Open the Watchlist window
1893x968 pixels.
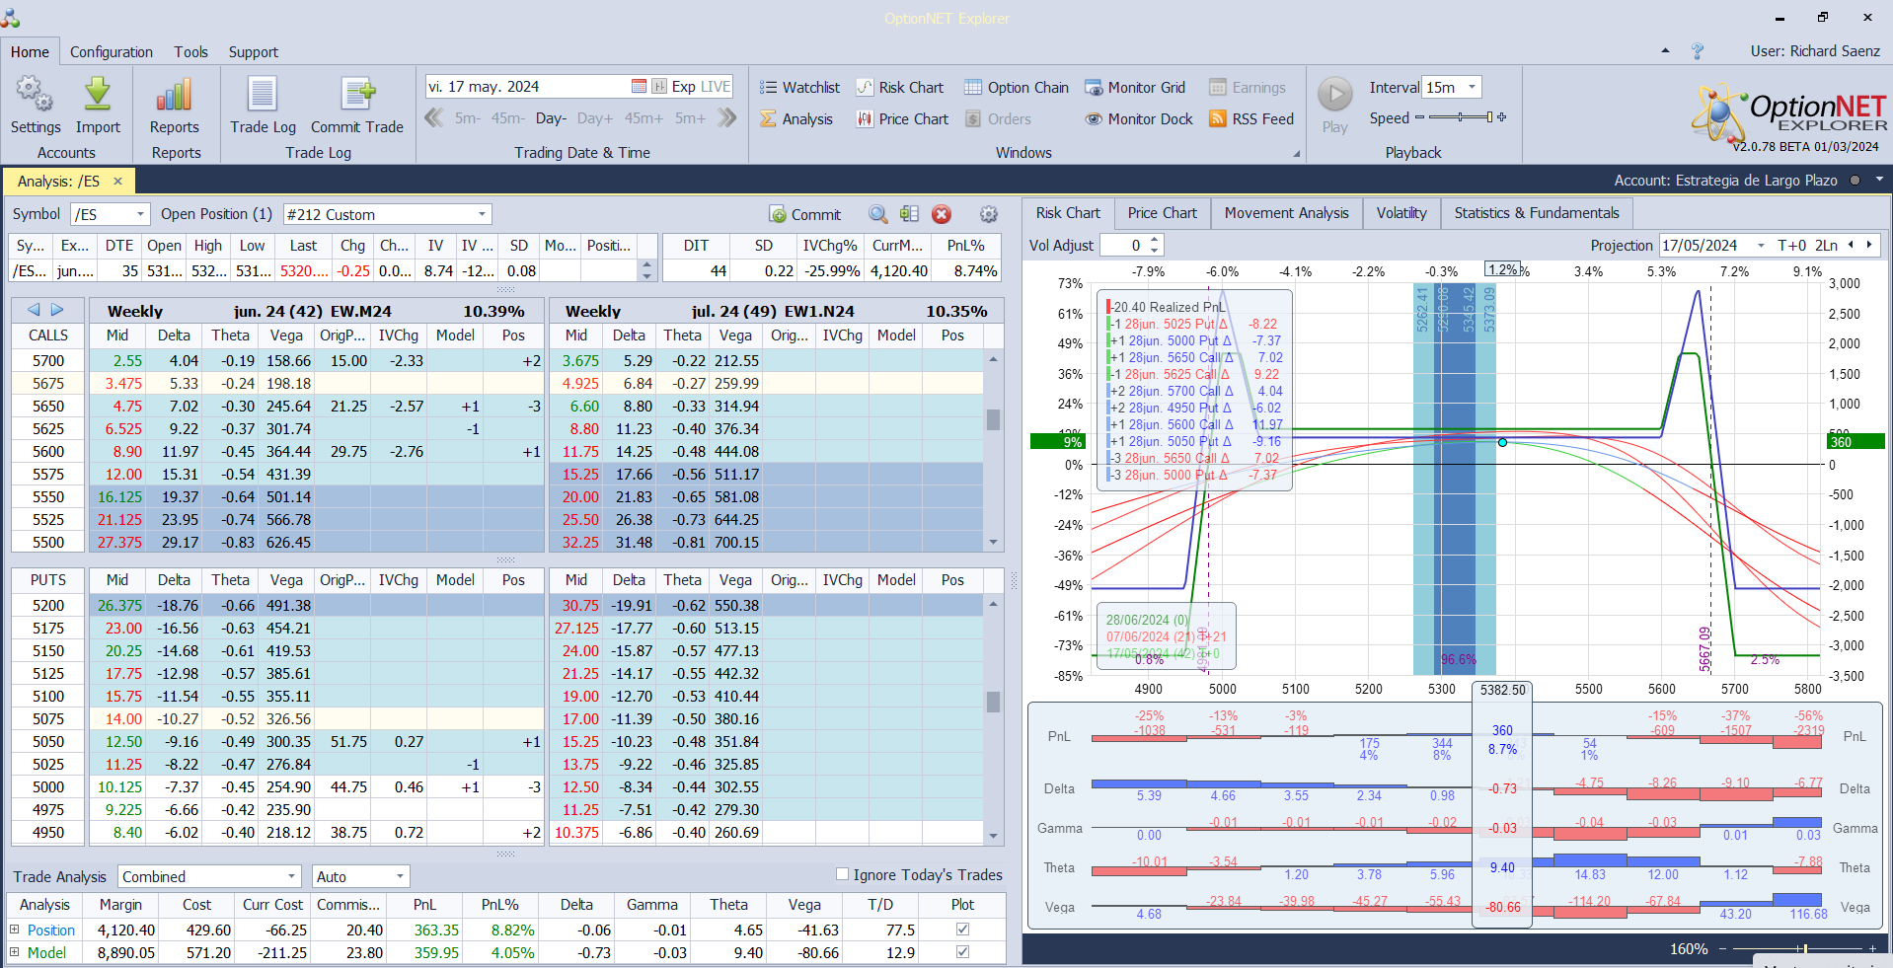coord(799,88)
